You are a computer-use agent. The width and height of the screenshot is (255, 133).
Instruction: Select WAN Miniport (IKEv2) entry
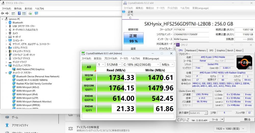[x=28, y=87]
